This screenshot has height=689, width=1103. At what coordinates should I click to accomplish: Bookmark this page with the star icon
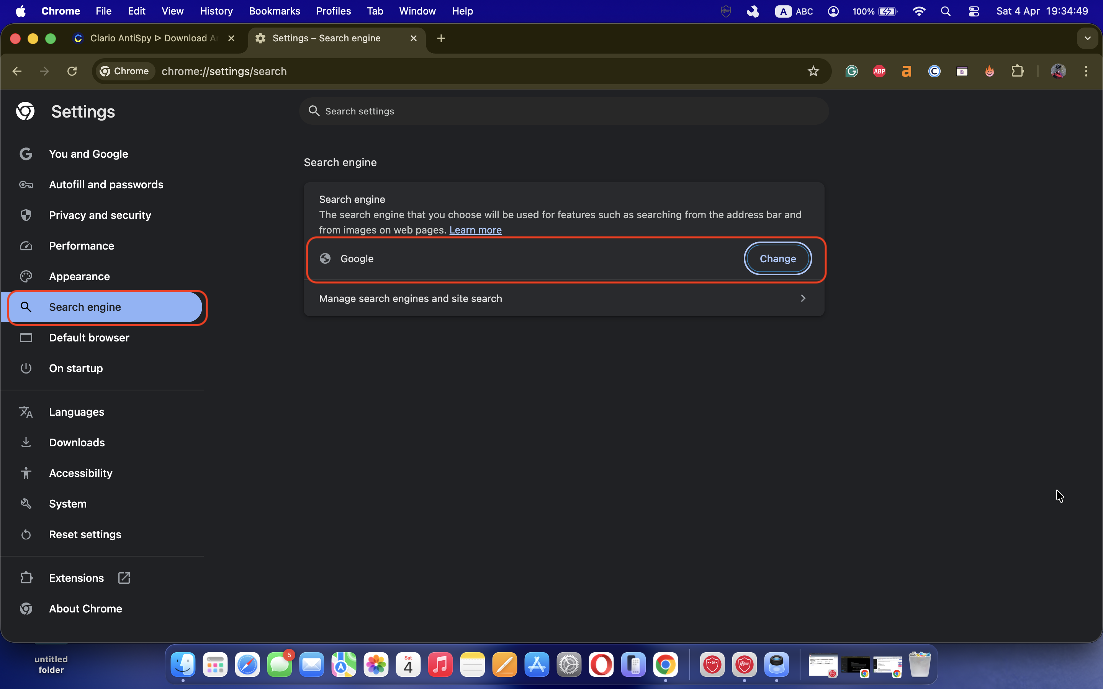[x=813, y=71]
